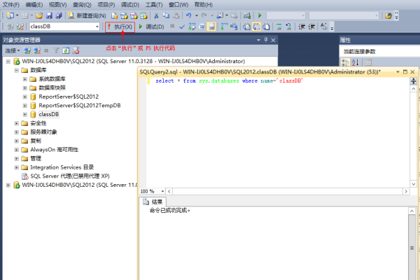Click the Activity Monitor icon in Object Explorer toolbar
This screenshot has height=280, width=420.
tap(76, 50)
